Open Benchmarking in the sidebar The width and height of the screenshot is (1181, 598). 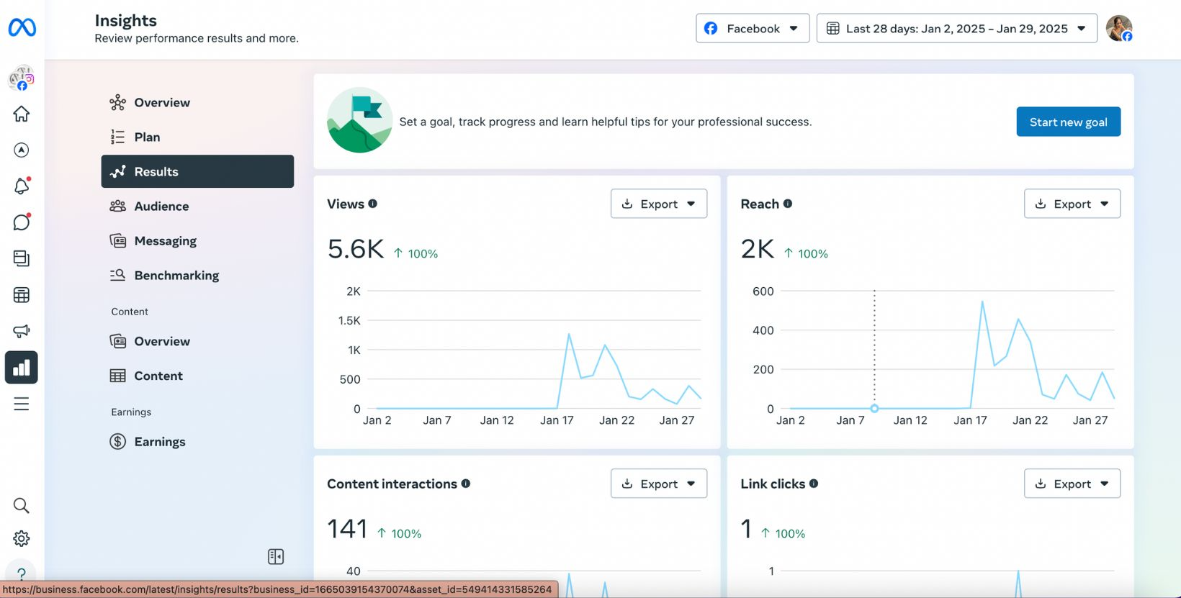click(x=197, y=275)
